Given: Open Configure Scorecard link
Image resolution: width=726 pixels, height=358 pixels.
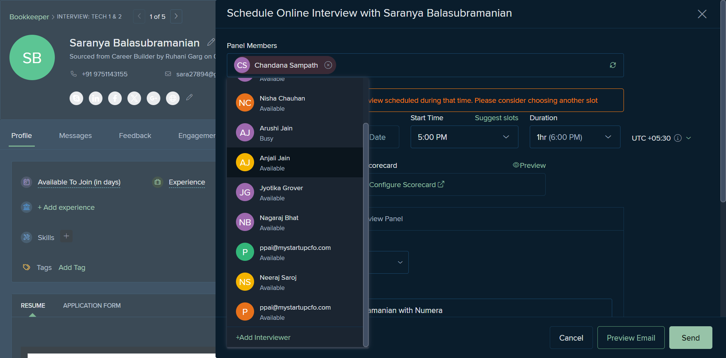Looking at the screenshot, I should coord(406,184).
